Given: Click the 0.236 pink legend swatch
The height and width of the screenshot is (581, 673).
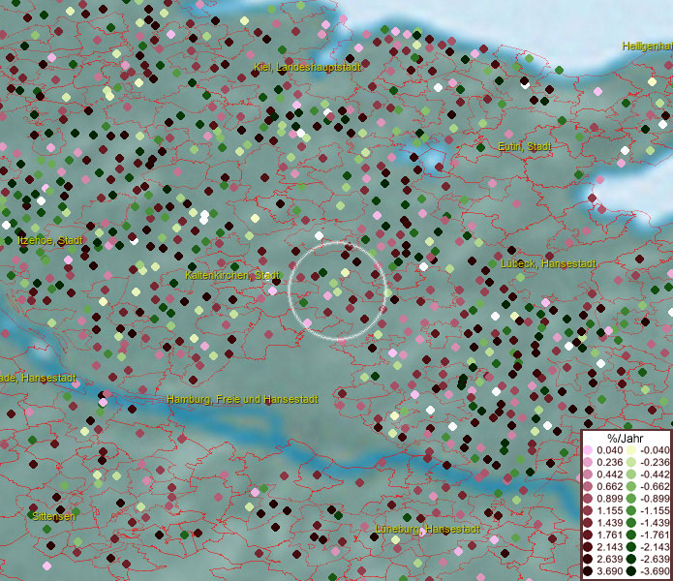Looking at the screenshot, I should click(x=588, y=462).
